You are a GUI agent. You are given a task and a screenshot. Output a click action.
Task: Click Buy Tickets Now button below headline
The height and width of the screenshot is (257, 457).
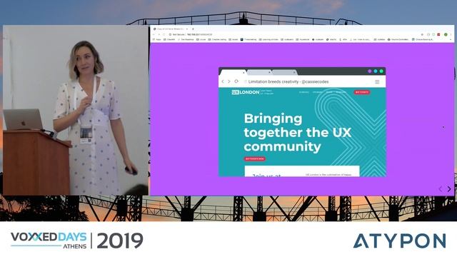click(x=255, y=158)
